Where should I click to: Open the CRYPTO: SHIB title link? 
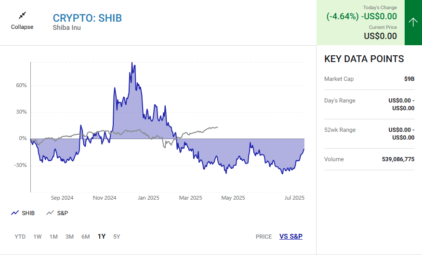click(87, 18)
